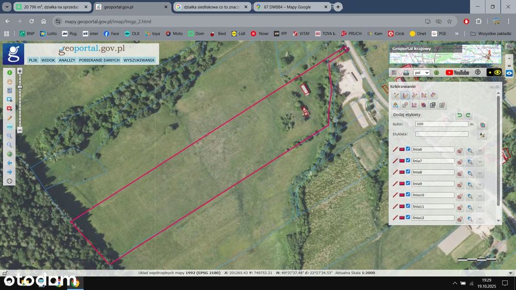Click the red color swatch for linia11
516x290 pixels.
click(402, 206)
